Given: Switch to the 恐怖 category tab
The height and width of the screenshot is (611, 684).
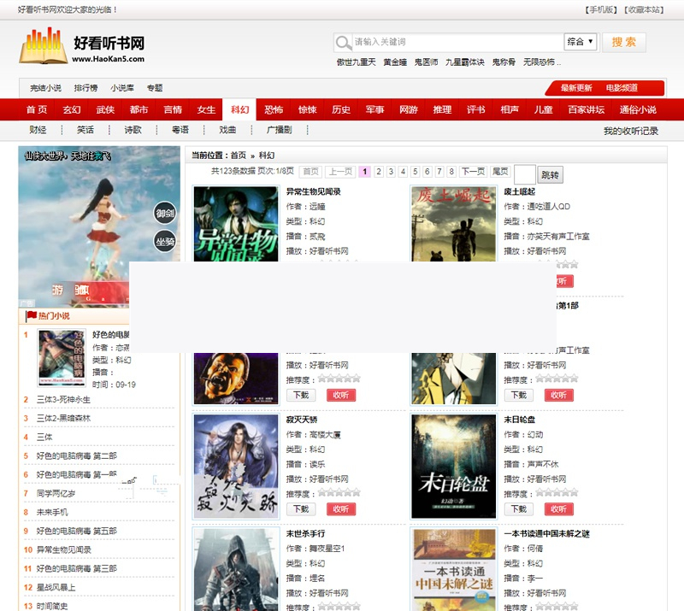Looking at the screenshot, I should [x=273, y=109].
